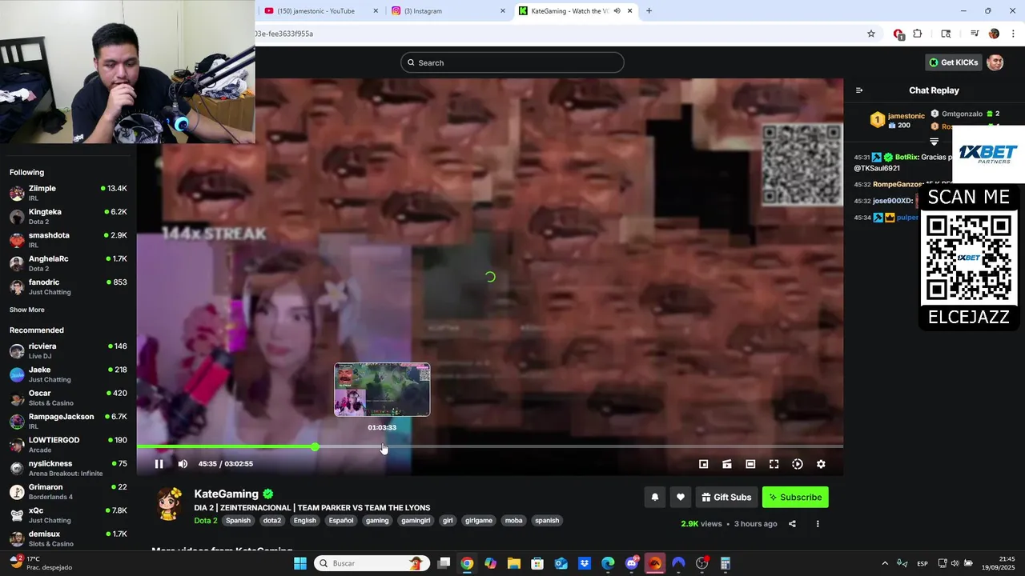Open the Kick user profile avatar
This screenshot has height=576, width=1025.
(995, 62)
